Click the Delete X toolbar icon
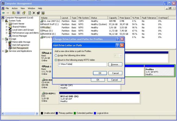This screenshot has height=121, width=177. click(34, 13)
